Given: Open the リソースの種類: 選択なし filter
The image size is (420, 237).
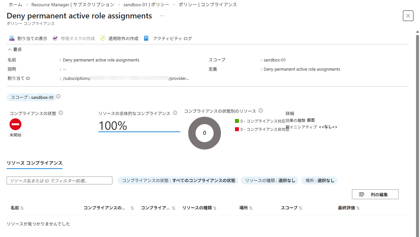Looking at the screenshot, I should click(x=269, y=180).
